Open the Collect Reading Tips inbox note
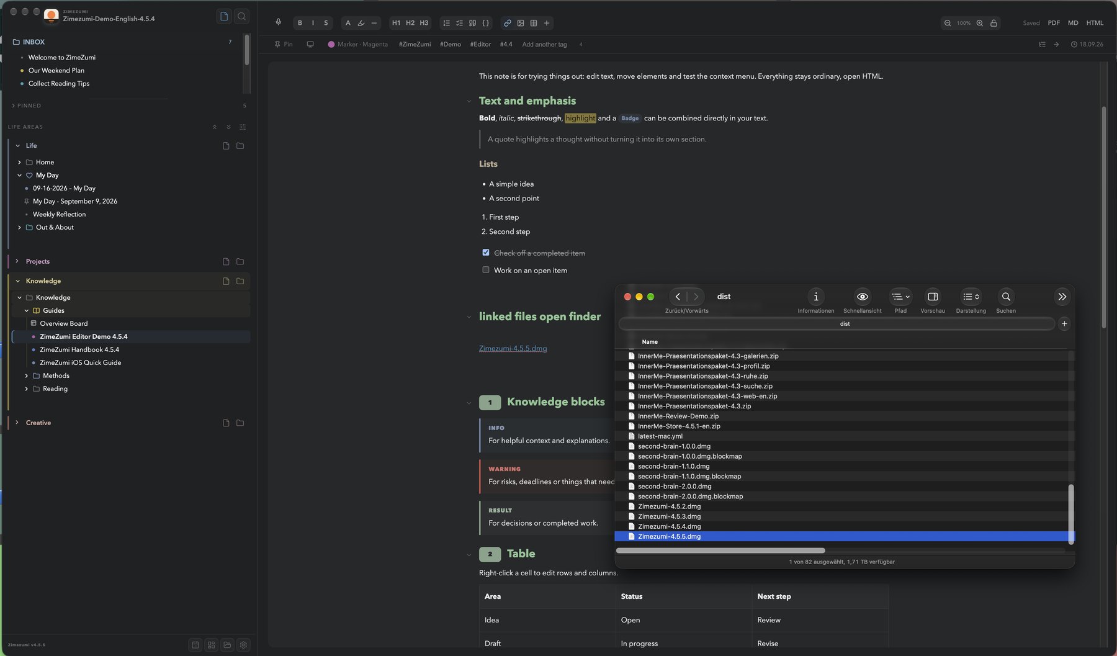This screenshot has width=1117, height=656. coord(59,83)
